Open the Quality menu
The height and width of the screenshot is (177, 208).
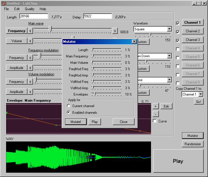[x=30, y=9]
